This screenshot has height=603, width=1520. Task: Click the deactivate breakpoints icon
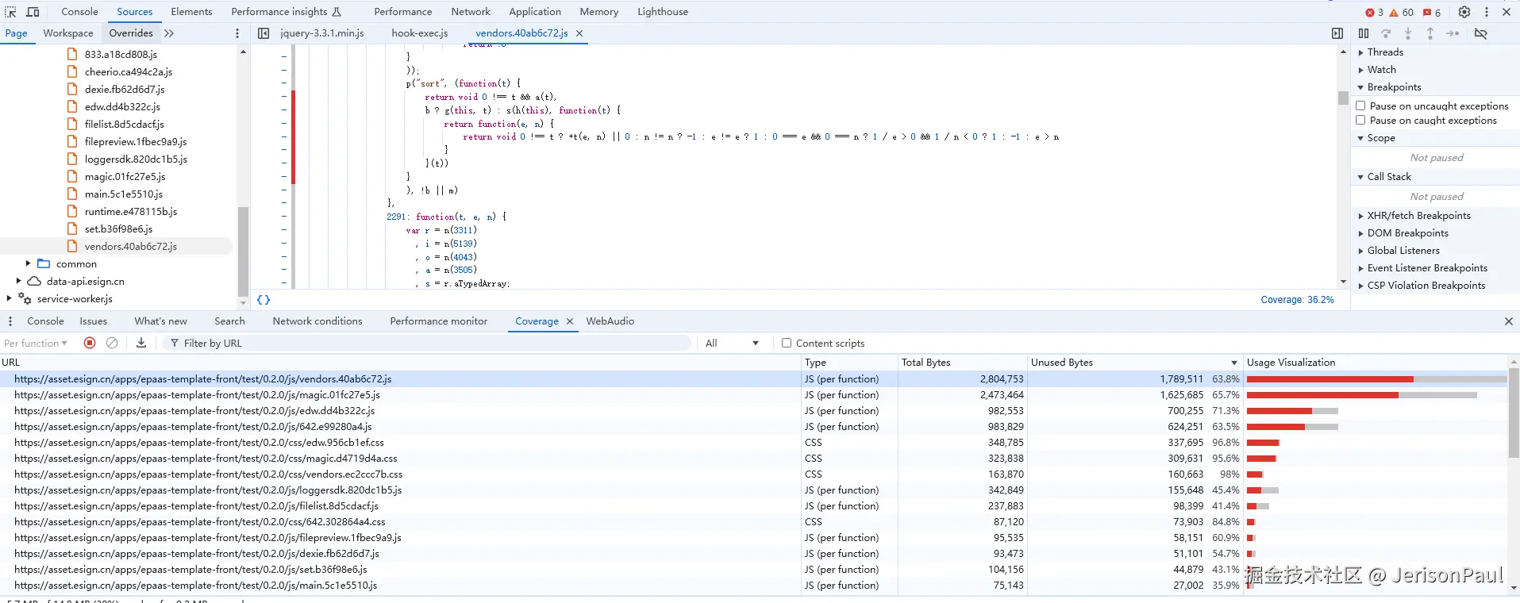coord(1480,33)
